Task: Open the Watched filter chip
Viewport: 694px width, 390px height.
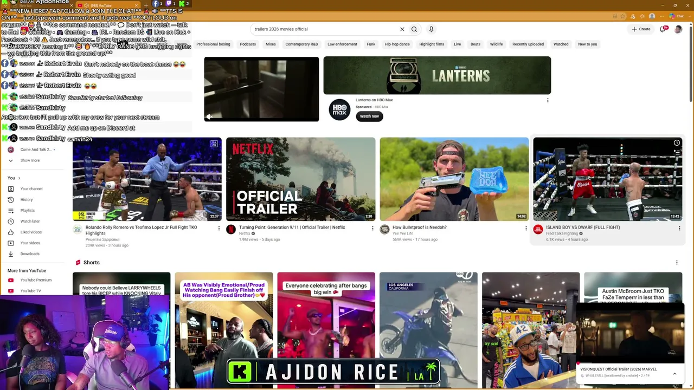Action: click(561, 44)
